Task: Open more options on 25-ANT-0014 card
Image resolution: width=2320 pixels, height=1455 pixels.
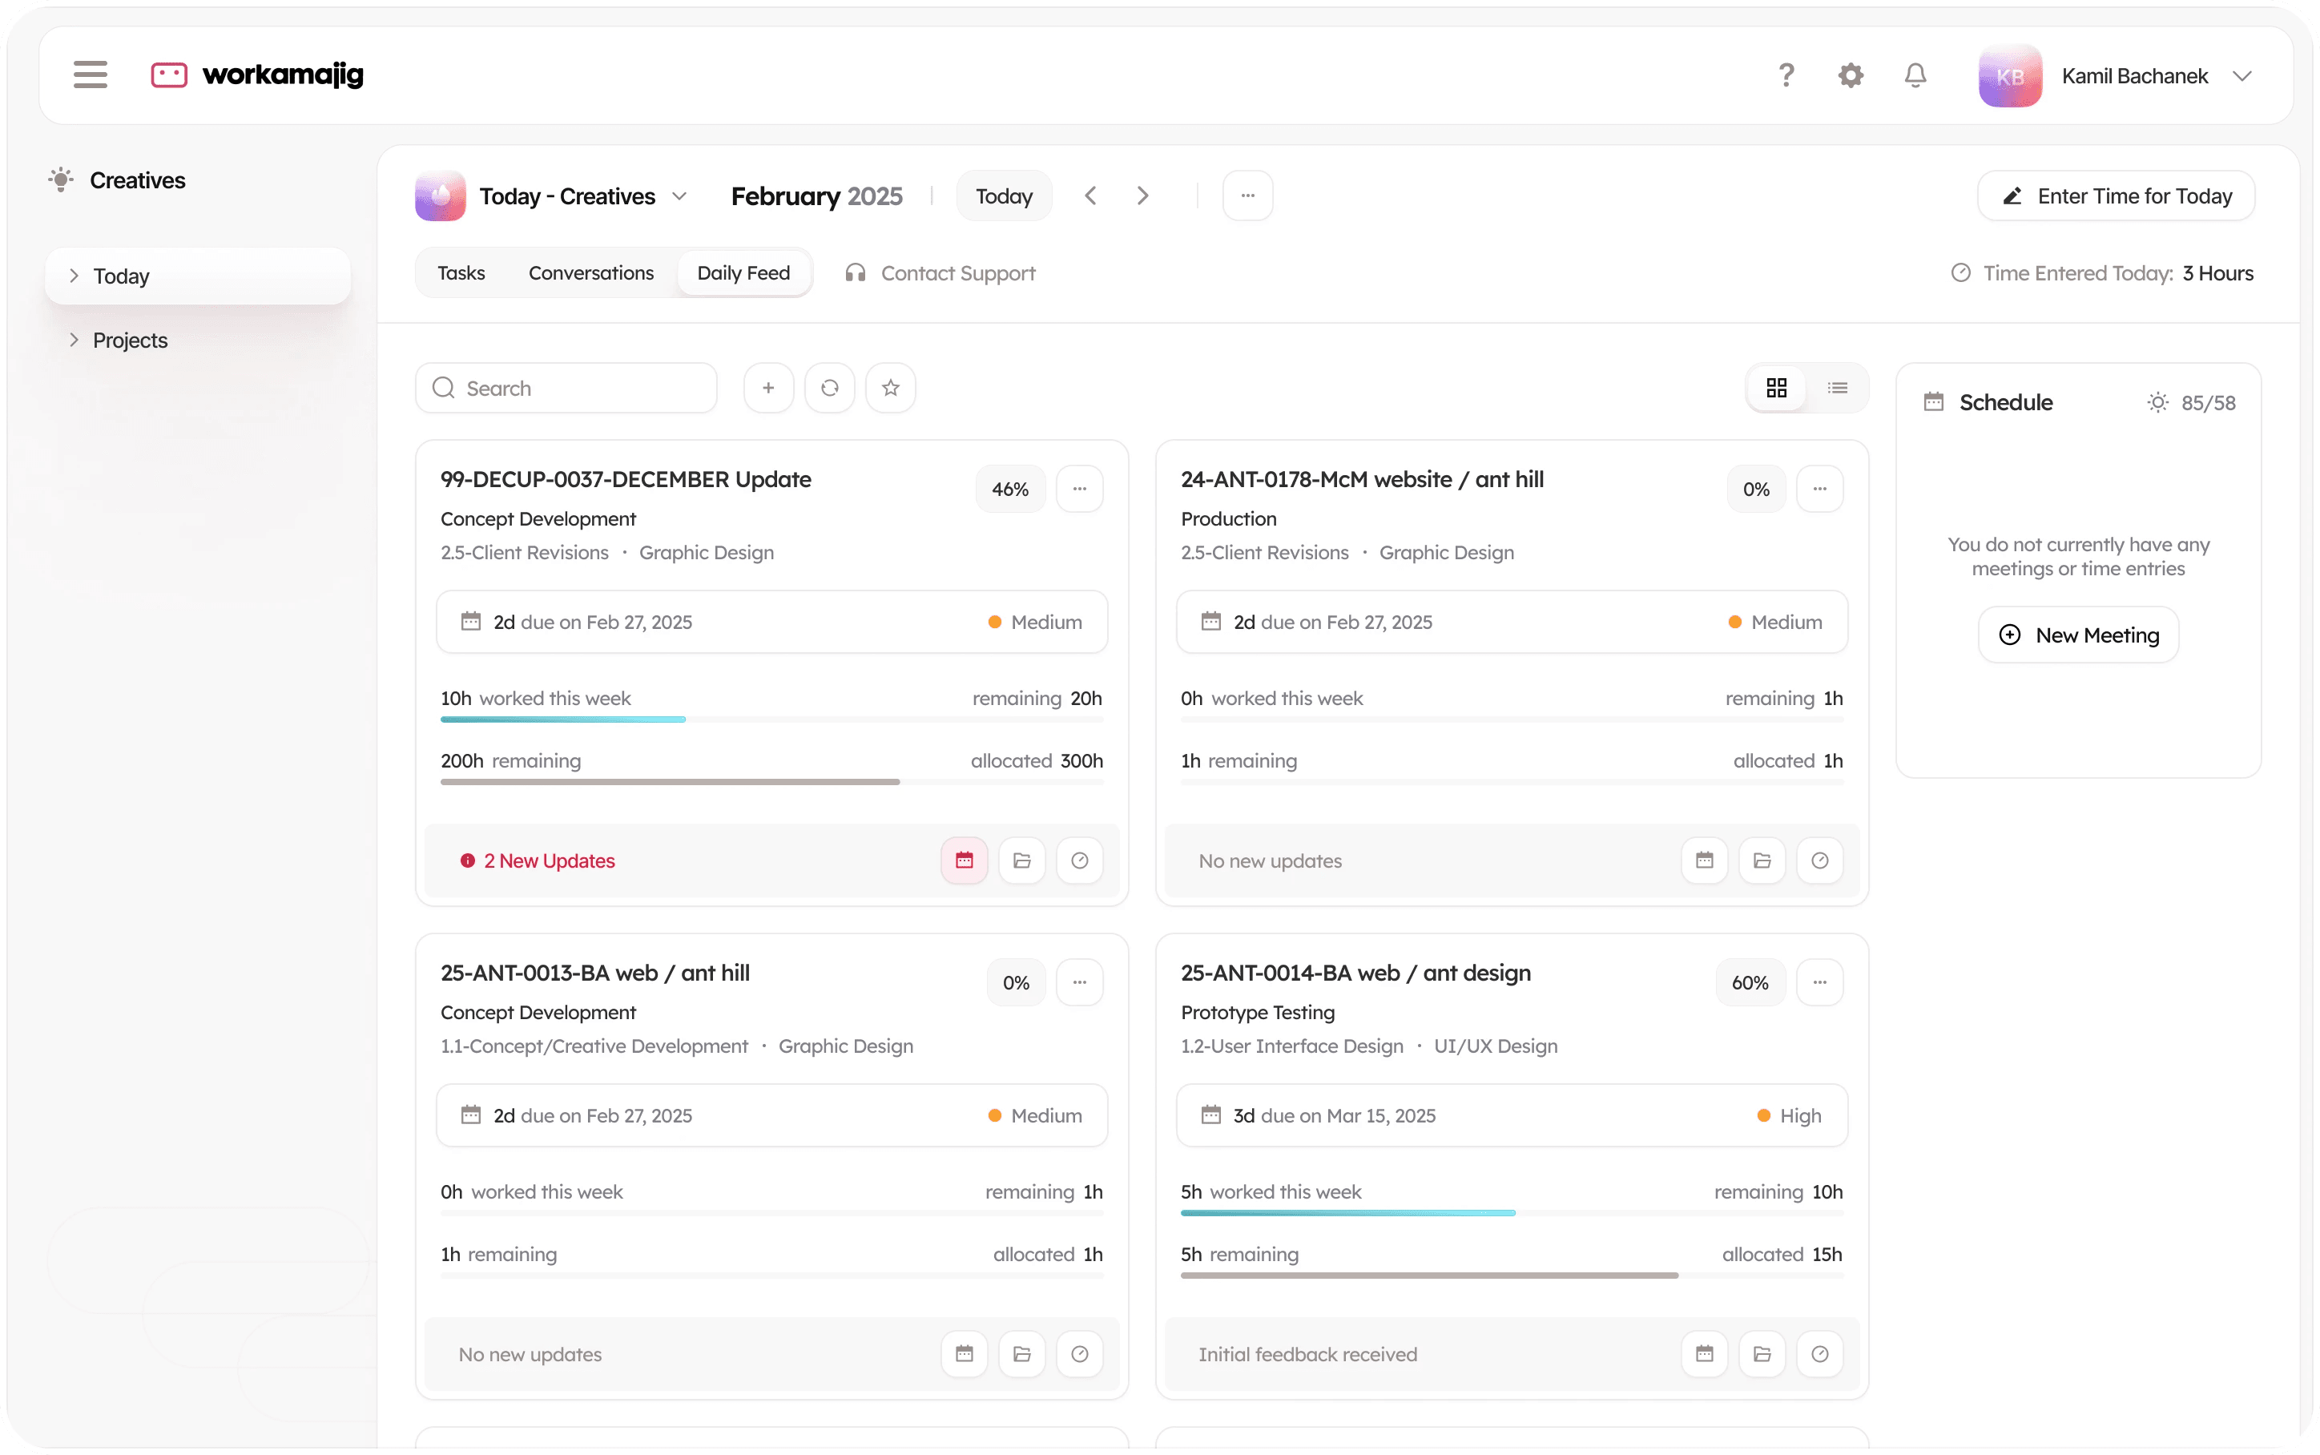Action: tap(1819, 982)
